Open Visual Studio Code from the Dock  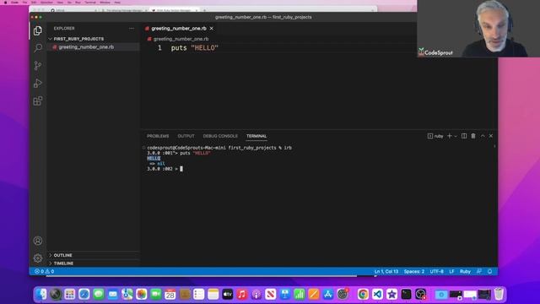tap(377, 295)
